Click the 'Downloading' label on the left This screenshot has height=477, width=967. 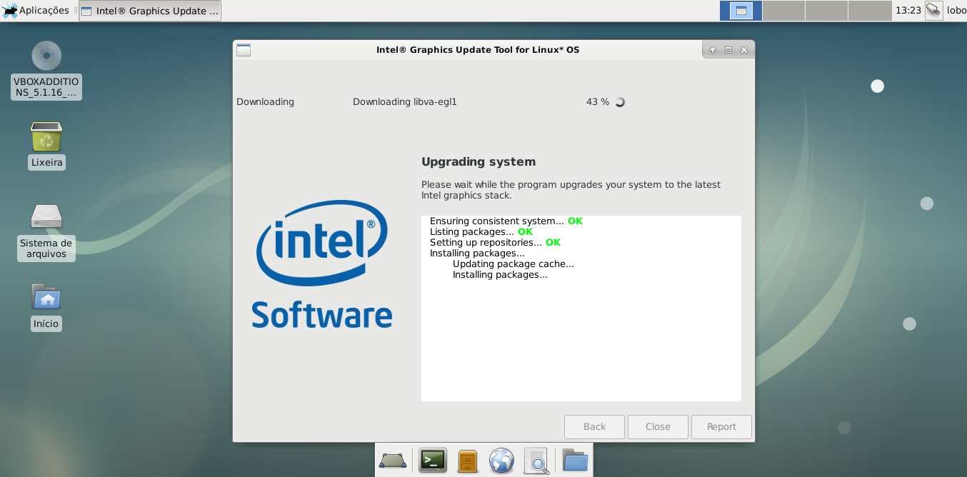(x=265, y=102)
